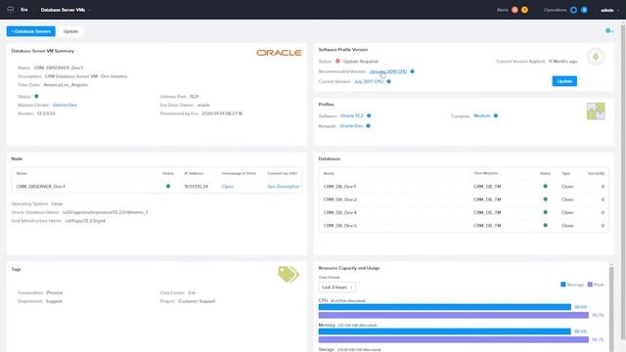Open the January 2018 CPU recommended version link
626x352 pixels.
[388, 71]
